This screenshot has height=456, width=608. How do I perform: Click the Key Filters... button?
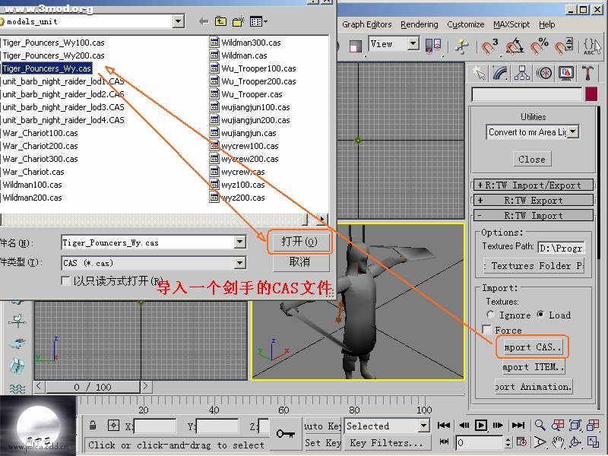pos(386,442)
